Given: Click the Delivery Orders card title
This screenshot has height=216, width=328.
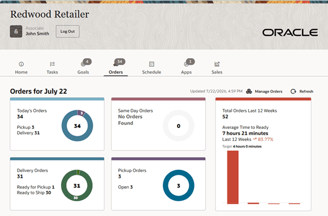Looking at the screenshot, I should pyautogui.click(x=32, y=170).
